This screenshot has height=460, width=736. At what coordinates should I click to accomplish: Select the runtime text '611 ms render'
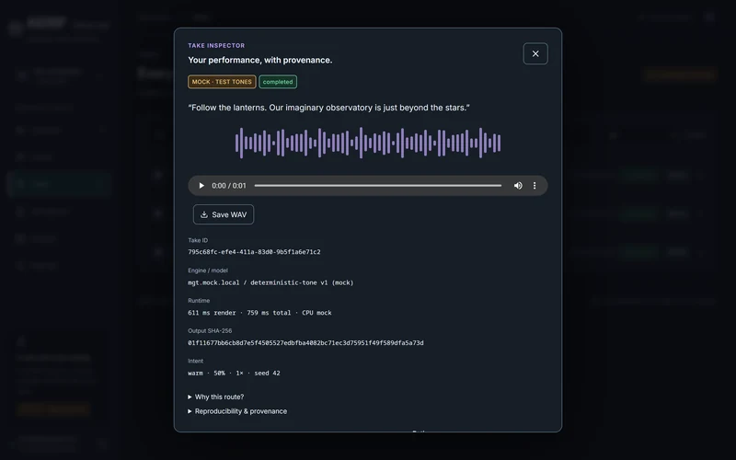212,313
